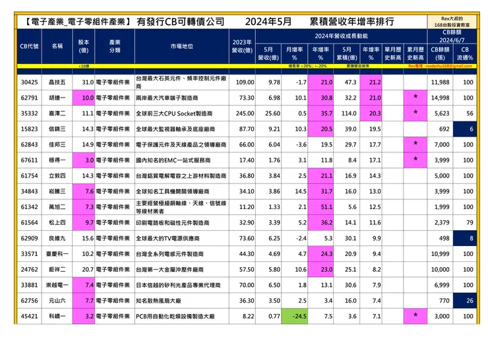Click CB code 62756
This screenshot has height=345, width=488.
pos(29,301)
